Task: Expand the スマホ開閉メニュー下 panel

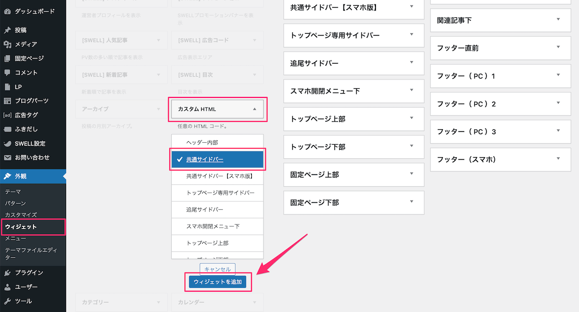Action: pyautogui.click(x=354, y=91)
